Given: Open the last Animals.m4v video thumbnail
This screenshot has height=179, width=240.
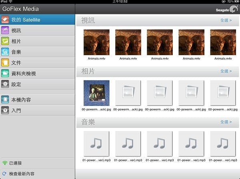Looking at the screenshot, I should coord(223,42).
